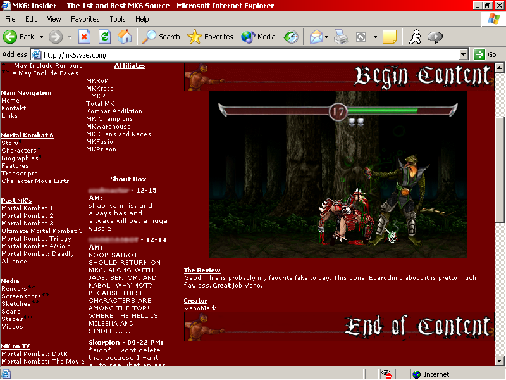Click the Windows flag logo
Image resolution: width=506 pixels, height=380 pixels.
pyautogui.click(x=494, y=19)
